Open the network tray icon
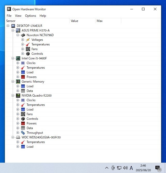This screenshot has width=166, height=173. [119, 168]
